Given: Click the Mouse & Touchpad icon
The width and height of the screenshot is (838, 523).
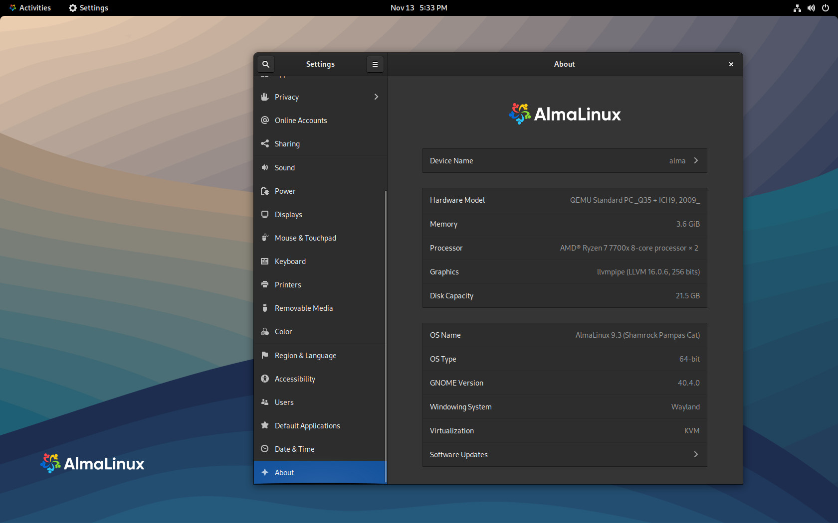Looking at the screenshot, I should pyautogui.click(x=265, y=238).
